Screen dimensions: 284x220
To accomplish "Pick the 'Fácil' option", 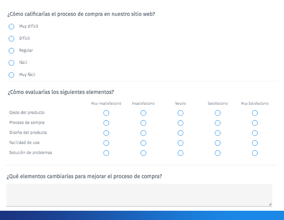I will (x=12, y=63).
